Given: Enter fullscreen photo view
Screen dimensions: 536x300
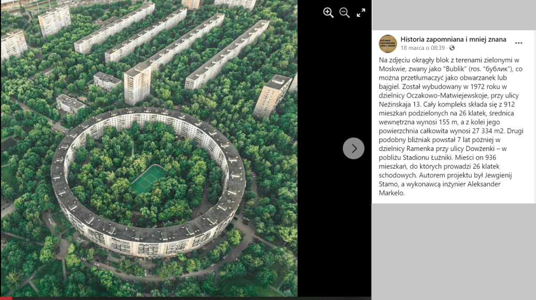Looking at the screenshot, I should point(360,13).
